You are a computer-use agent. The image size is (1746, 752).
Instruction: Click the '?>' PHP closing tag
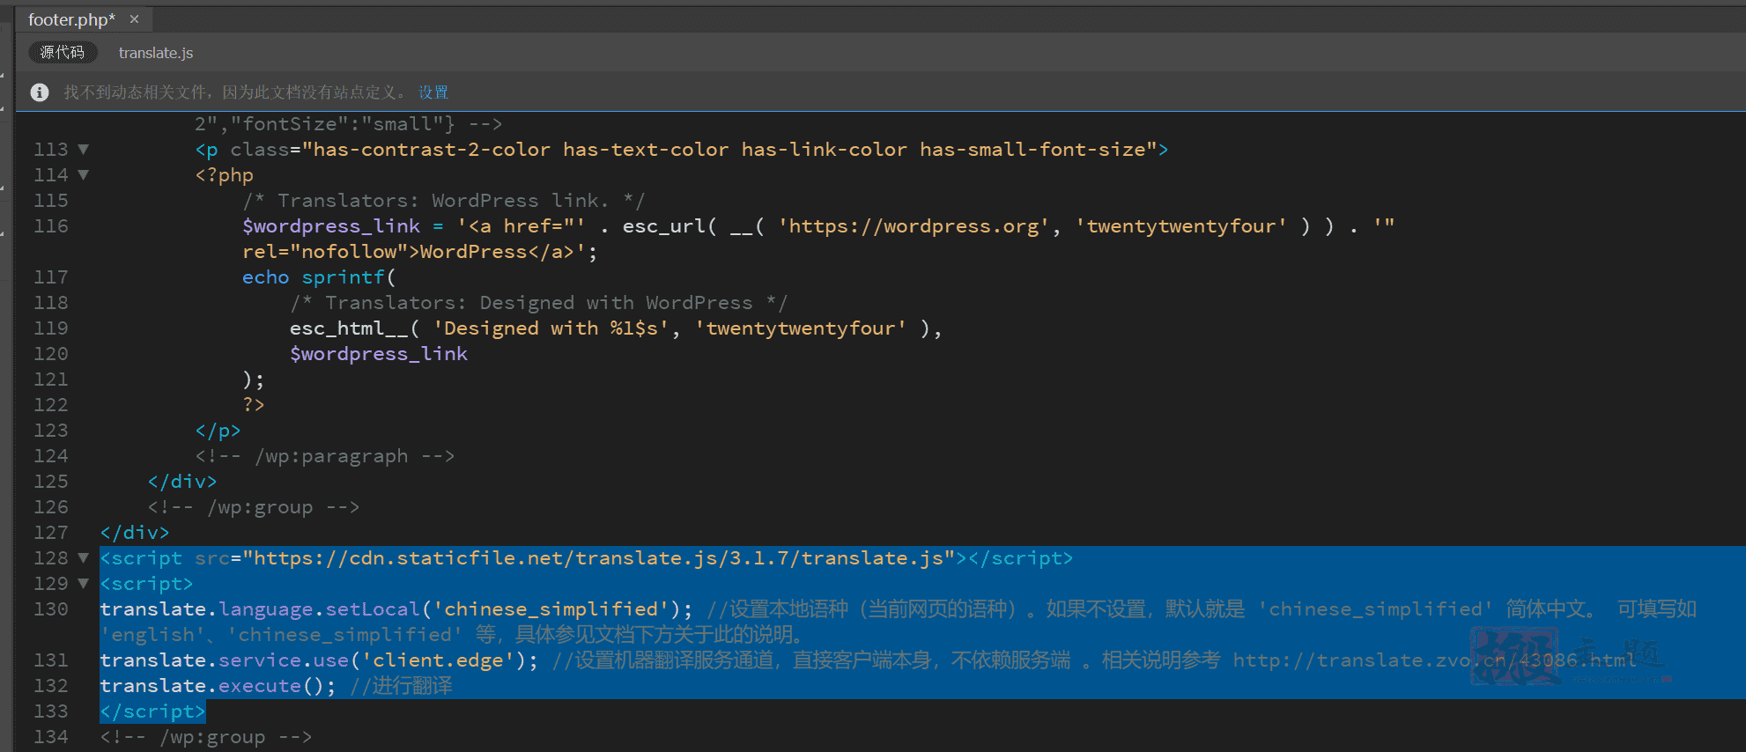254,405
